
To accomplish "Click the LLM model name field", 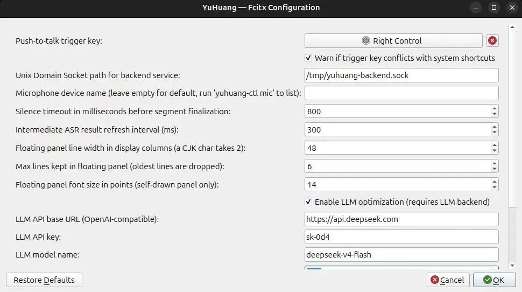I will pyautogui.click(x=401, y=255).
